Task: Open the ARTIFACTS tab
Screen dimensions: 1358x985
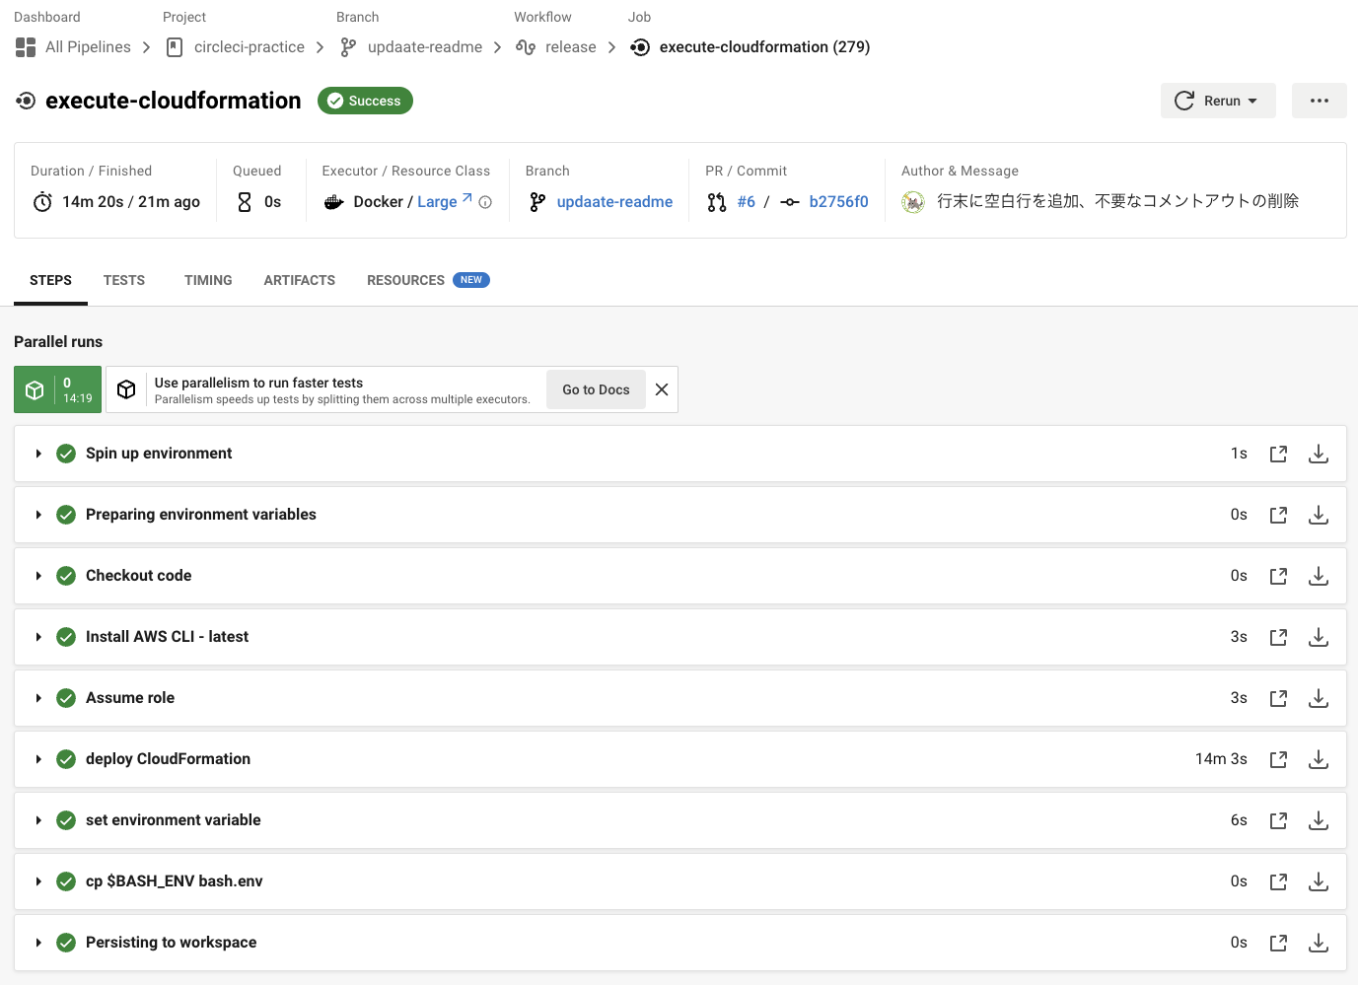Action: coord(299,280)
